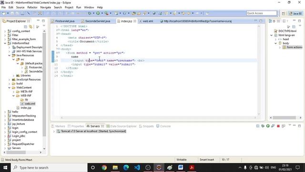Open the Navigate menu

[x=46, y=8]
